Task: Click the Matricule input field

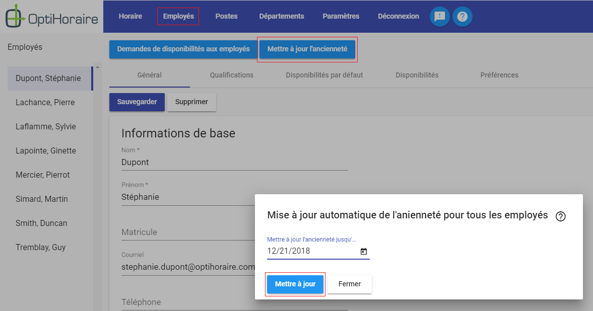Action: [188, 232]
